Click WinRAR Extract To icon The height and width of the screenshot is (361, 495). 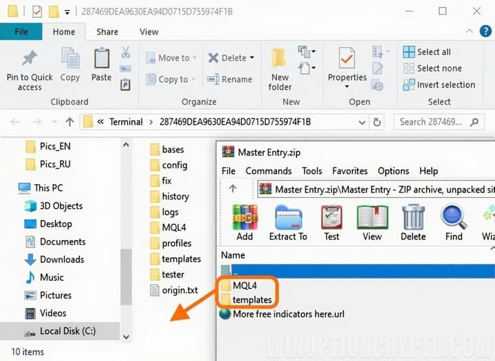(x=288, y=217)
